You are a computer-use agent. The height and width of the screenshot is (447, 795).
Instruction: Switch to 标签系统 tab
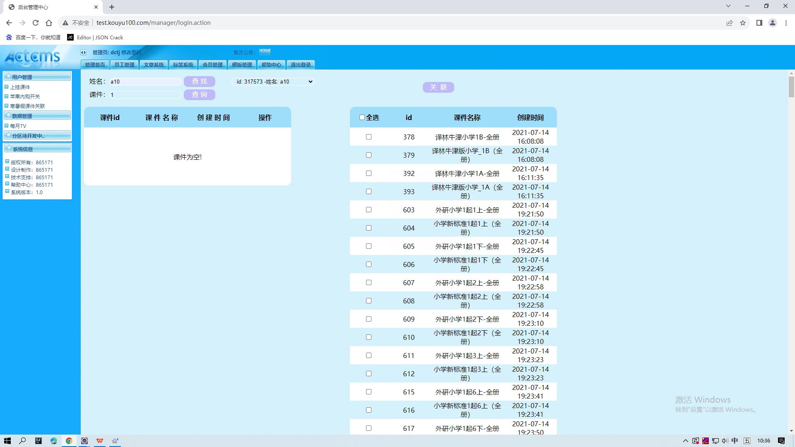pos(183,65)
